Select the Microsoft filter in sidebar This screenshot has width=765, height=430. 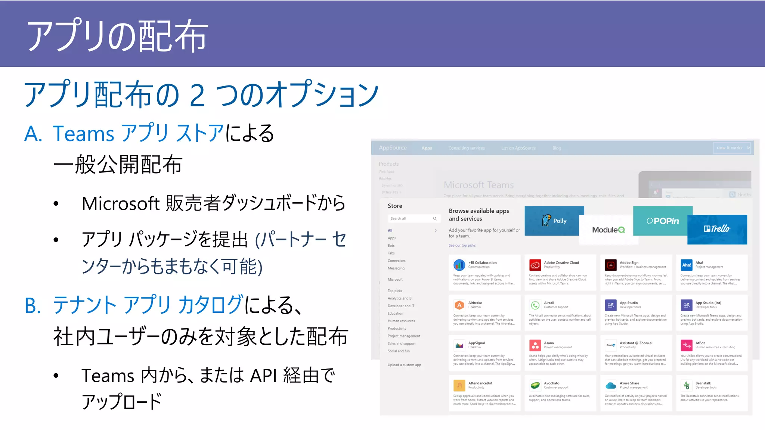coord(395,280)
